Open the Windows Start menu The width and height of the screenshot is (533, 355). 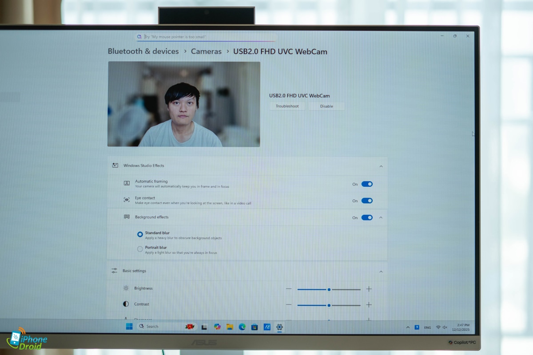129,327
